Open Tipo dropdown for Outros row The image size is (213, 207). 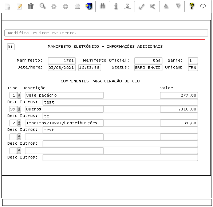pyautogui.click(x=19, y=109)
